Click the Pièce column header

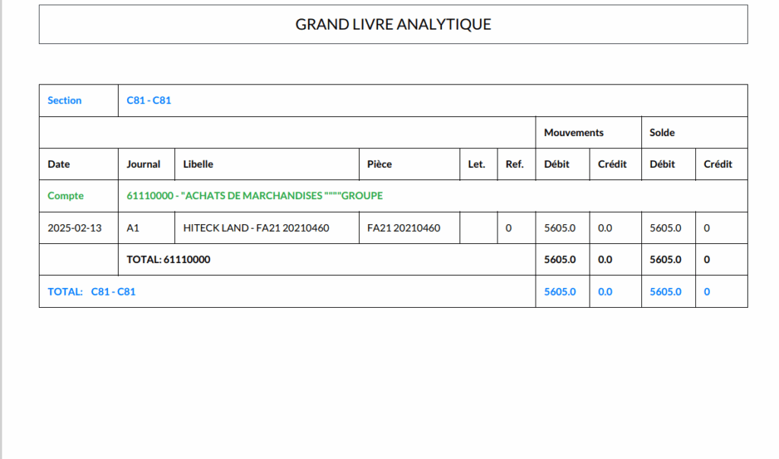pyautogui.click(x=379, y=164)
